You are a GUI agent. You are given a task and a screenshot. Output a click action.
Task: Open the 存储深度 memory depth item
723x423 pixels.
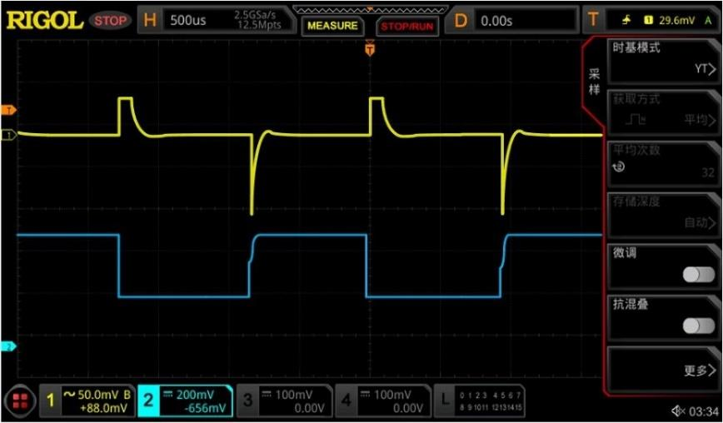click(664, 215)
